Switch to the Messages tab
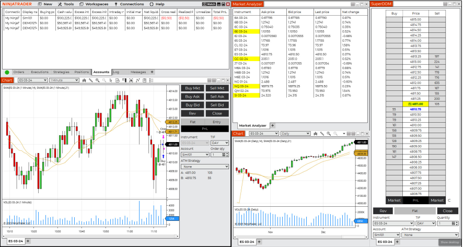The width and height of the screenshot is (464, 247). pyautogui.click(x=138, y=72)
